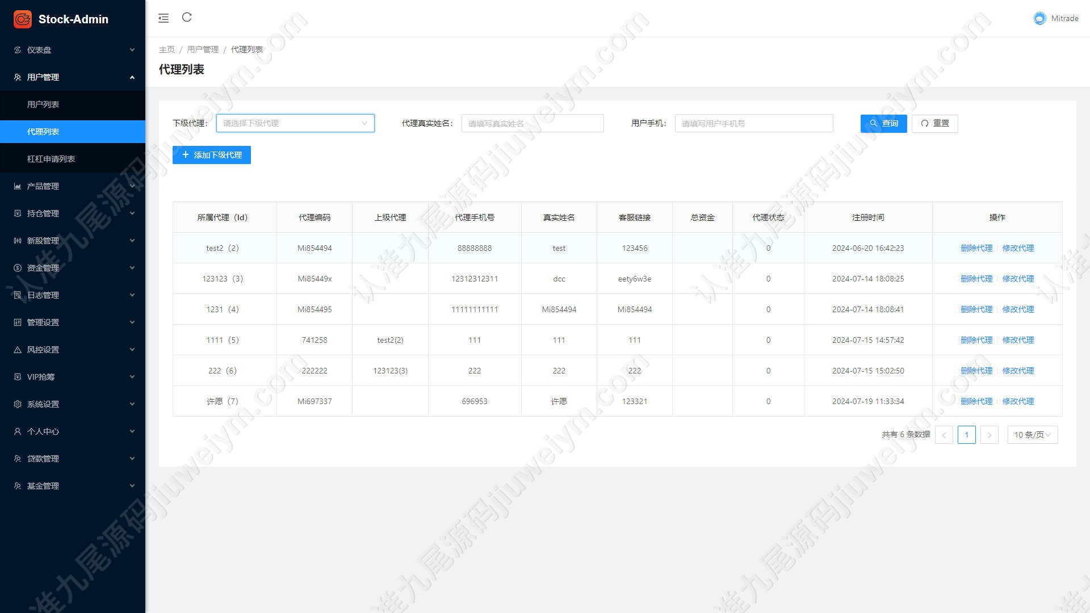
Task: Open the Mitrade user avatar
Action: point(1039,18)
